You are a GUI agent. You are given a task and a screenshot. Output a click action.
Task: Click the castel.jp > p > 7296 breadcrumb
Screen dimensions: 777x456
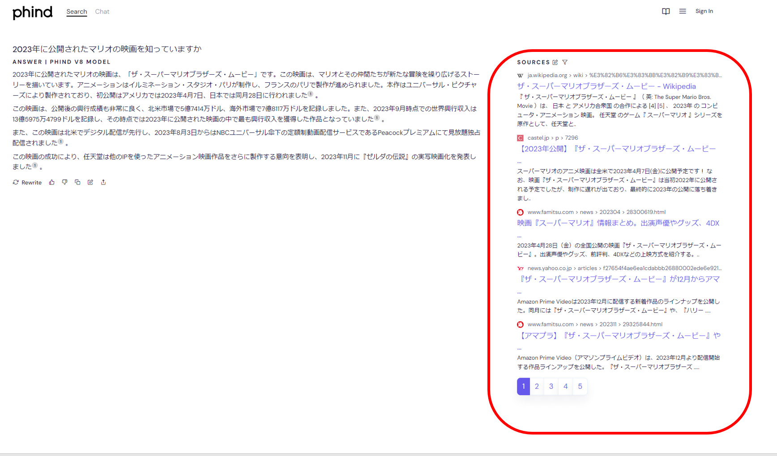(x=553, y=138)
